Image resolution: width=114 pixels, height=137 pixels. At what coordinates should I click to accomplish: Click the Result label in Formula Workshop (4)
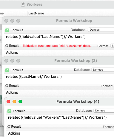coord(16,126)
